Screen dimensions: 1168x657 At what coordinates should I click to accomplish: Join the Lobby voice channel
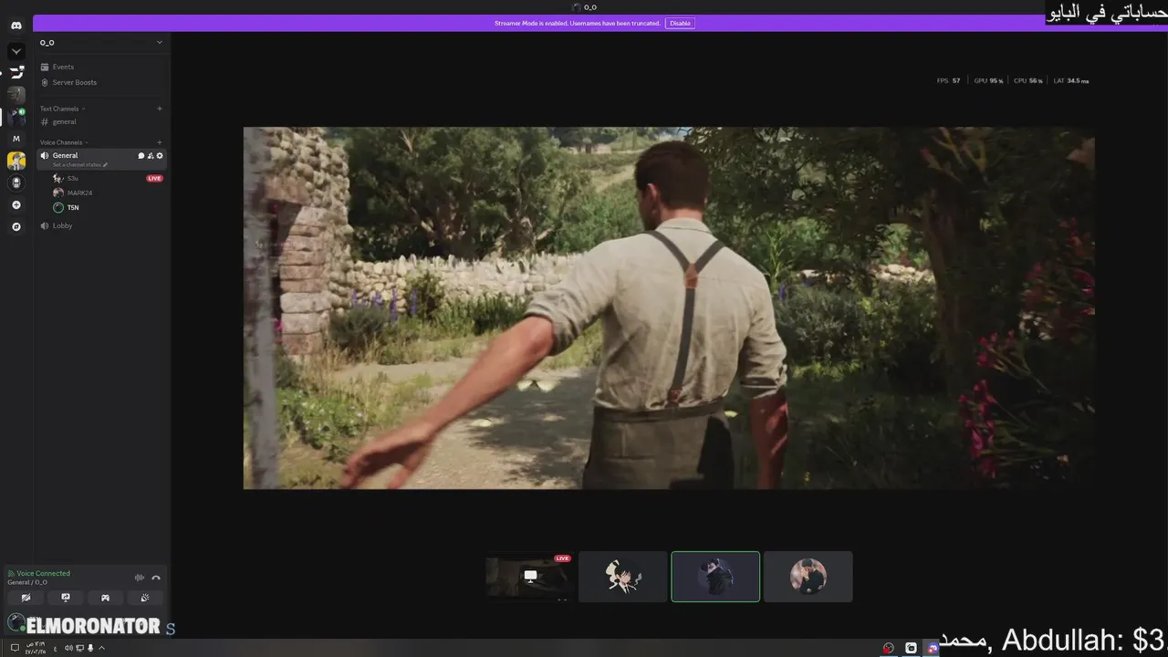(x=100, y=225)
